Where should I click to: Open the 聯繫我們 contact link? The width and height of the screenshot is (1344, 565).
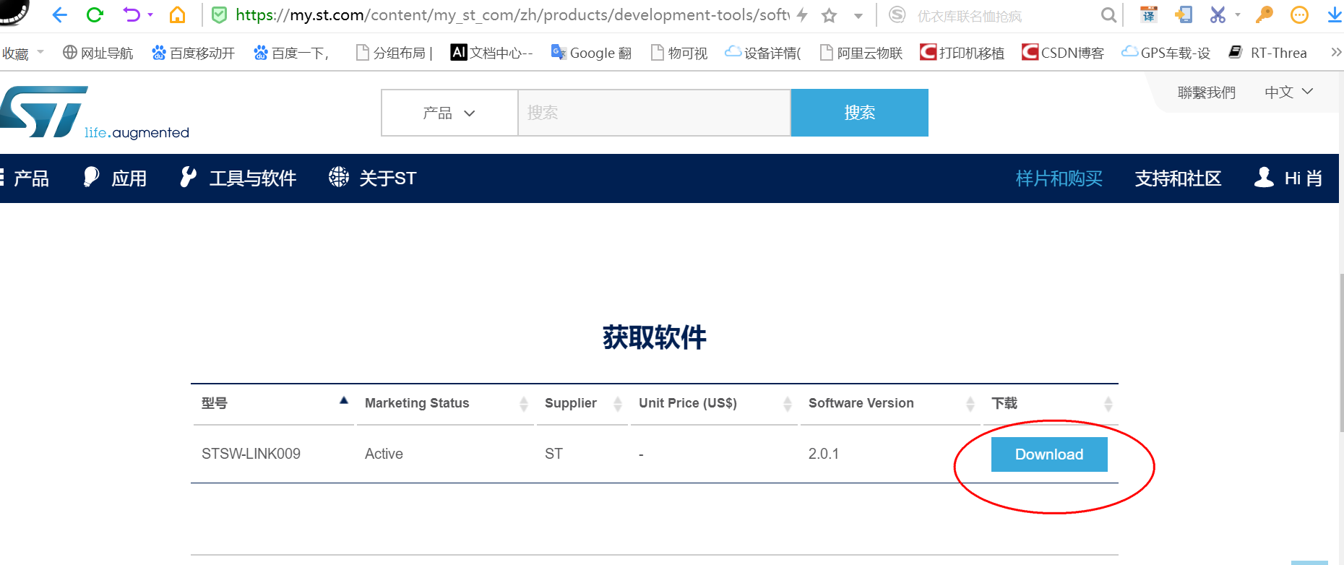[1207, 92]
